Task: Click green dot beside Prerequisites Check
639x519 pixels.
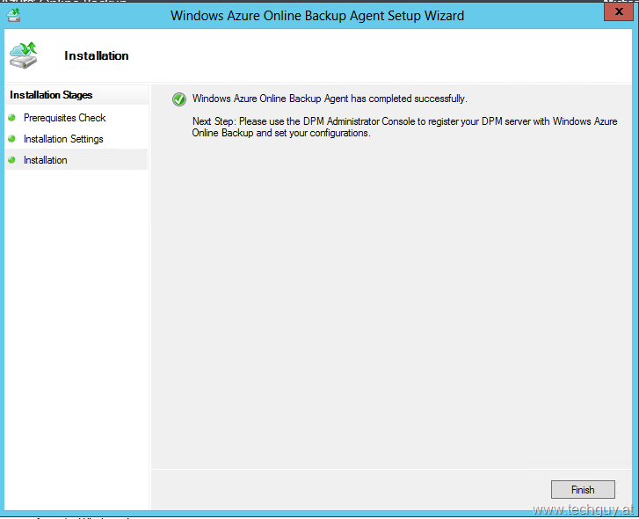Action: (x=11, y=118)
